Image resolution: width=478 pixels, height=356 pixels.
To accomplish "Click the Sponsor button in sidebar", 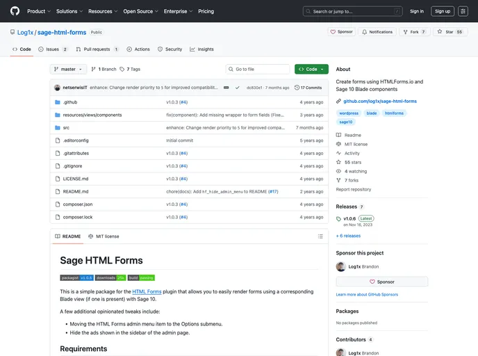I will [x=382, y=282].
